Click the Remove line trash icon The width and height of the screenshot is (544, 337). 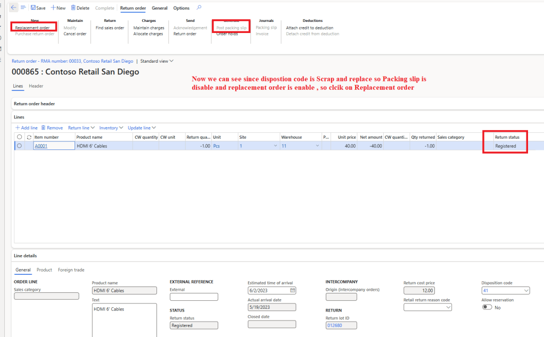(x=44, y=128)
